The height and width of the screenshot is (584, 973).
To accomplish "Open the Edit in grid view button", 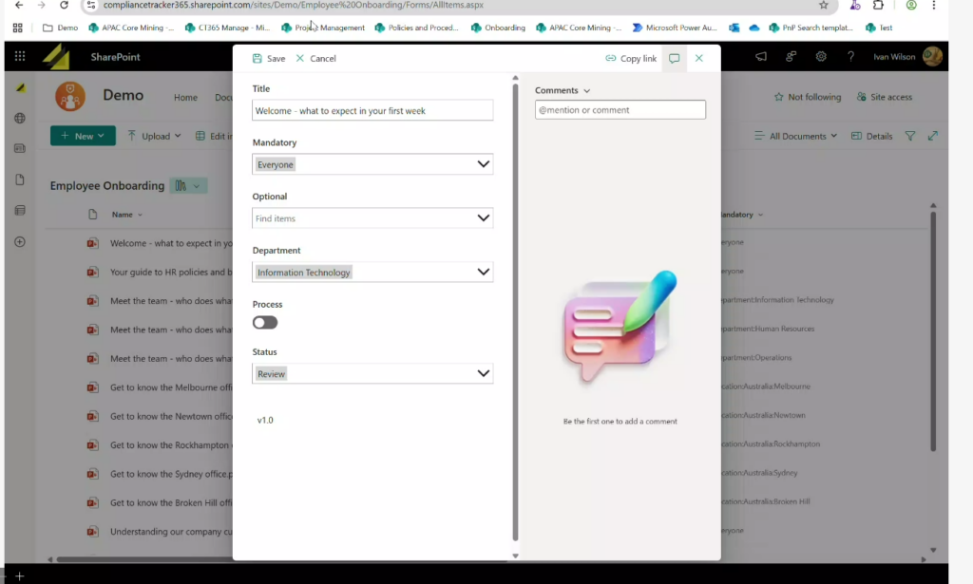I will coord(214,136).
